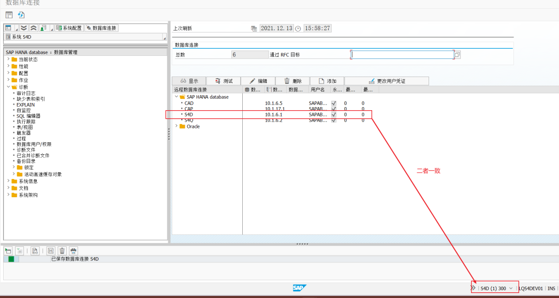
Task: Click the printer icon in message log toolbar
Action: (x=73, y=250)
